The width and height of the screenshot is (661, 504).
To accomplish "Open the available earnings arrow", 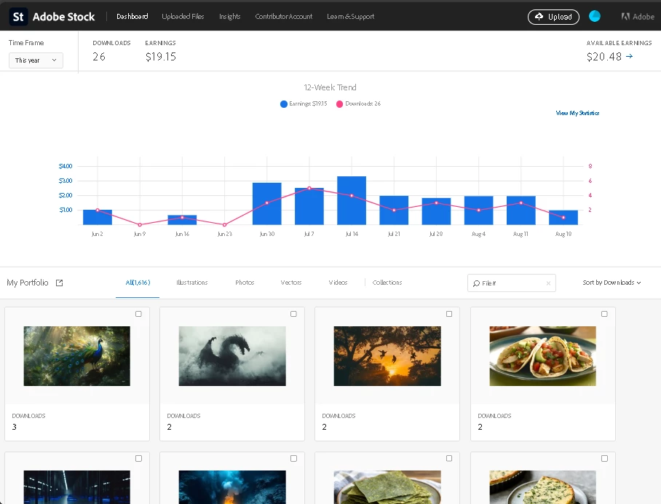I will click(630, 56).
